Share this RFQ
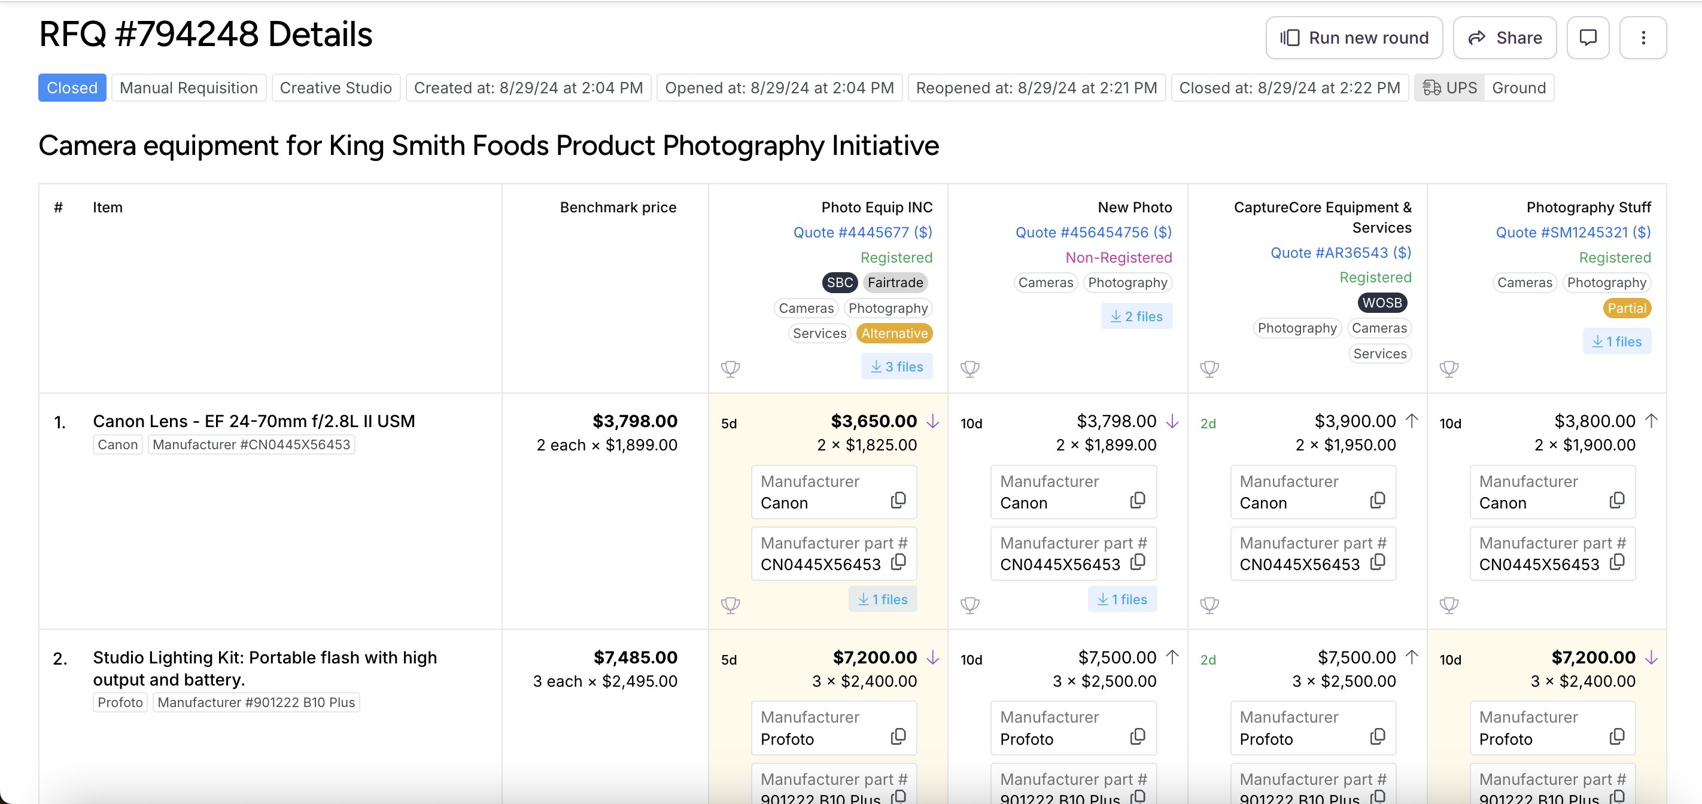Screen dimensions: 1702x804 tap(1505, 38)
